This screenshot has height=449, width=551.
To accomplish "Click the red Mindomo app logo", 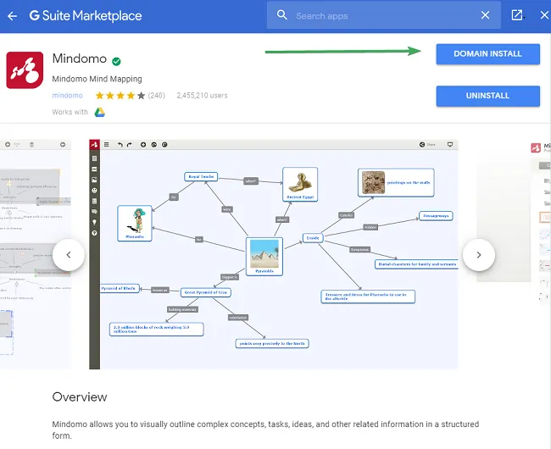I will pos(25,70).
